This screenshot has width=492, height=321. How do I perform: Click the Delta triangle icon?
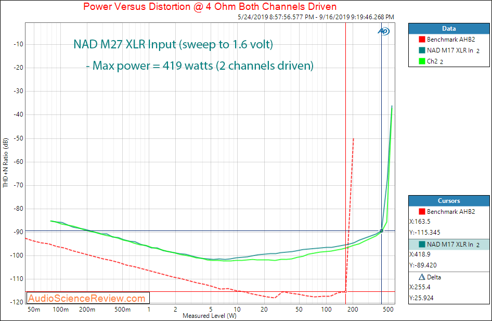pos(422,277)
